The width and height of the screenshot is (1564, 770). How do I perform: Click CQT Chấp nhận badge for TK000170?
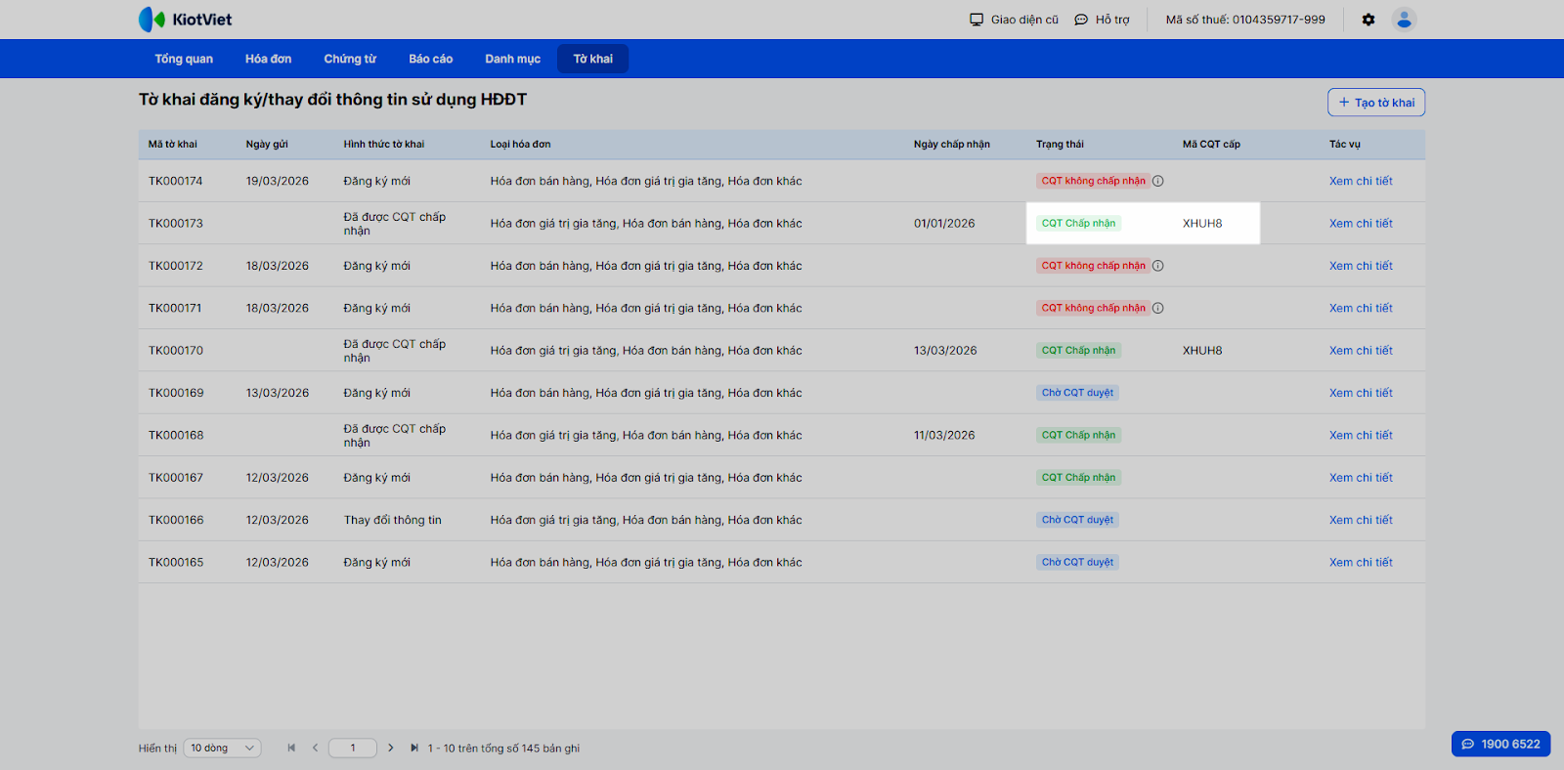pyautogui.click(x=1078, y=350)
